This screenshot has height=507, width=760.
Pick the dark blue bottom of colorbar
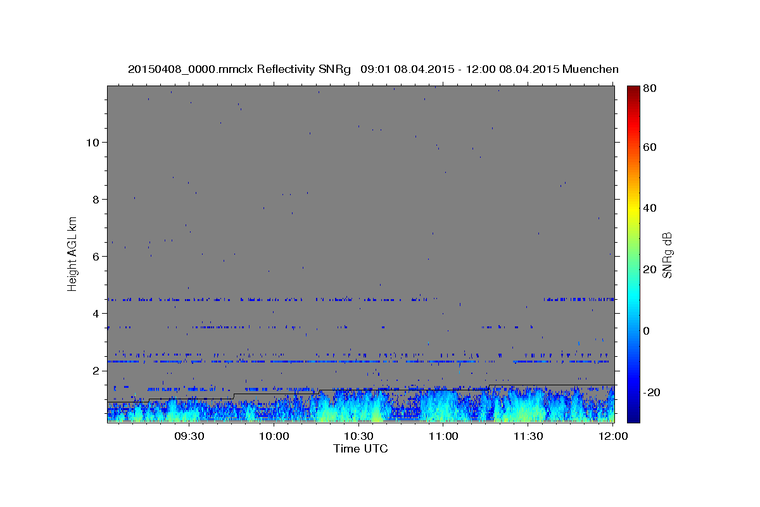tap(633, 415)
